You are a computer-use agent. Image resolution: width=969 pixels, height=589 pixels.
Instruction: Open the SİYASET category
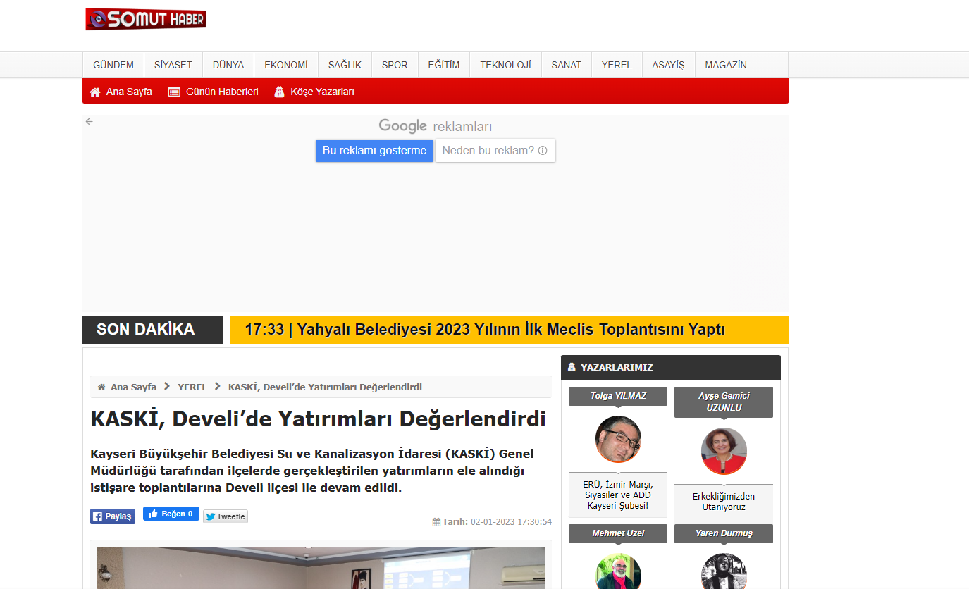coord(173,65)
